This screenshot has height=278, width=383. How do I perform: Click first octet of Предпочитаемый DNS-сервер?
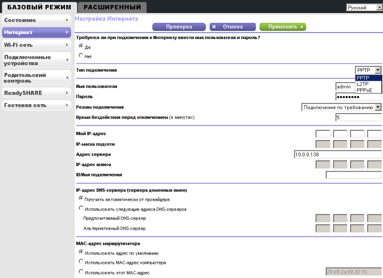323,218
